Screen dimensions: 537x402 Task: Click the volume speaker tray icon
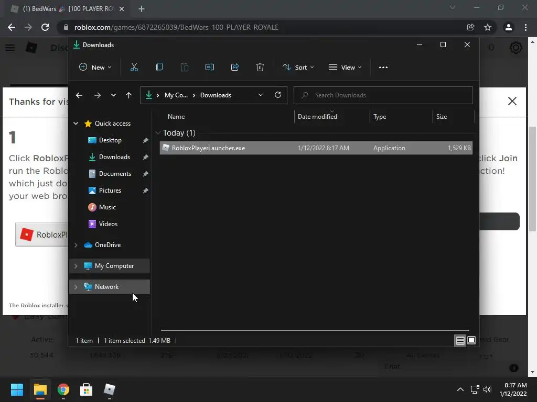click(487, 389)
